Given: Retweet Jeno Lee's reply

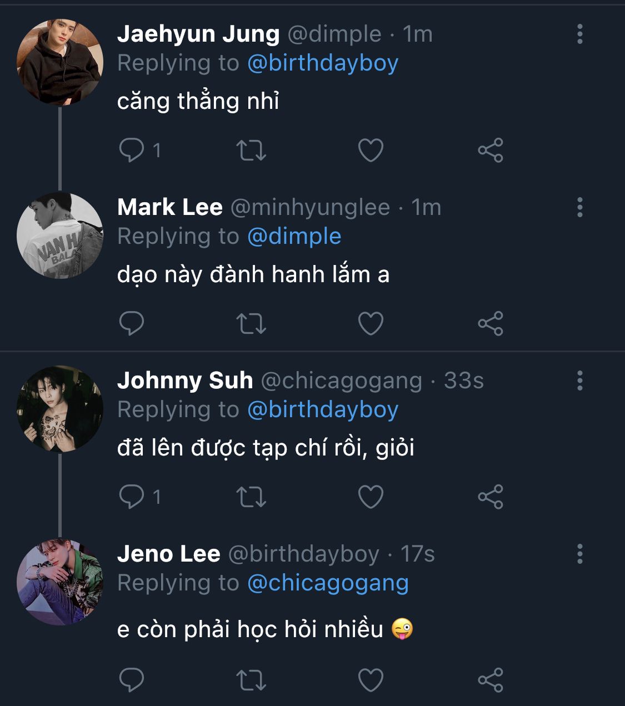Looking at the screenshot, I should click(251, 680).
